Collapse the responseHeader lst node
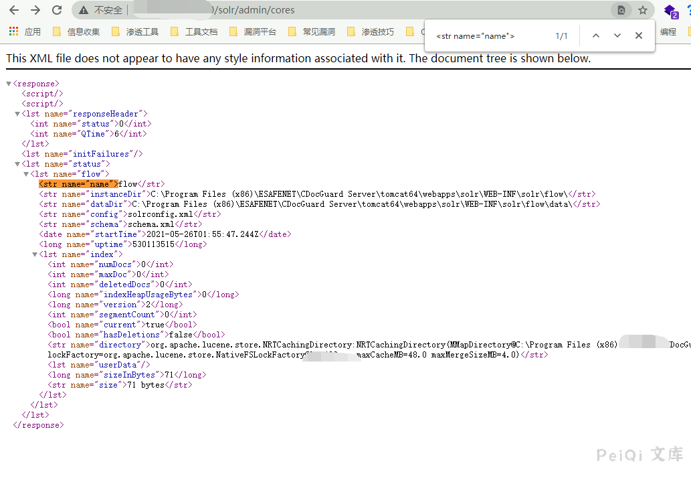The width and height of the screenshot is (691, 478). pyautogui.click(x=17, y=114)
